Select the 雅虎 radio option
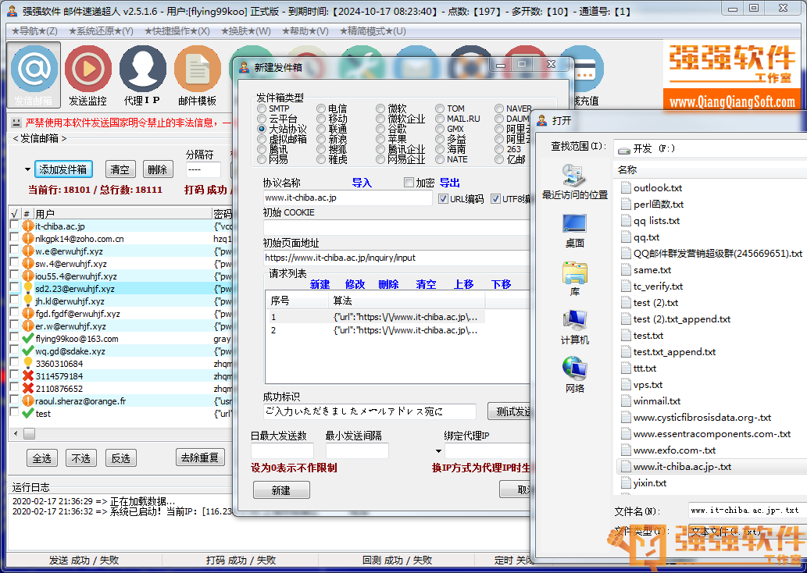 pyautogui.click(x=321, y=159)
